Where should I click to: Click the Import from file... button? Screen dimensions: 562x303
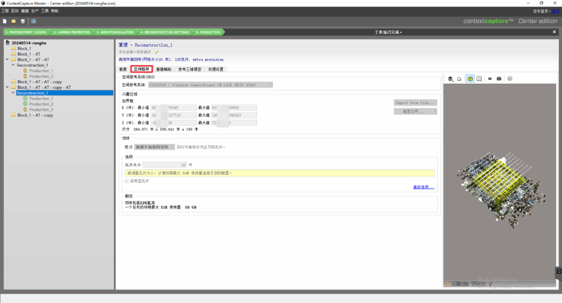[x=415, y=103]
